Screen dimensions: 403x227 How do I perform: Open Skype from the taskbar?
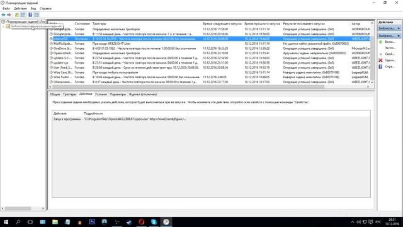[x=154, y=222]
